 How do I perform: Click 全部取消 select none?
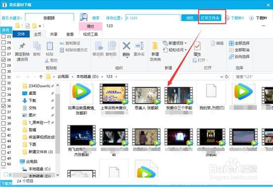tap(239, 50)
